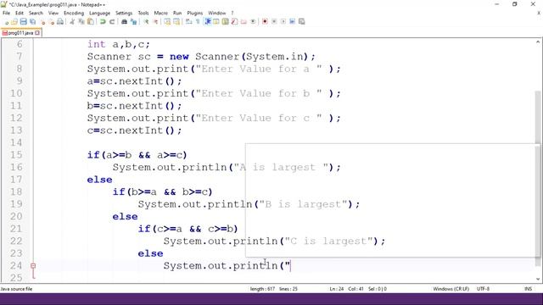543x305 pixels.
Task: Click the 'int a,b,c;' code line
Action: 119,44
